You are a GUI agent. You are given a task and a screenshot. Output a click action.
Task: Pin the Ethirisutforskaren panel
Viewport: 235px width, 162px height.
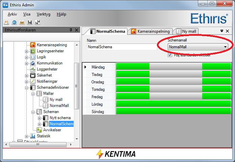point(71,30)
